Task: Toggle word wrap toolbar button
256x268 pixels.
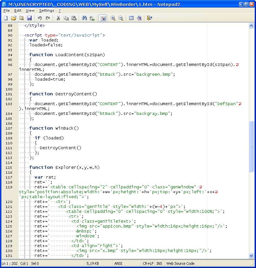Action: click(103, 18)
